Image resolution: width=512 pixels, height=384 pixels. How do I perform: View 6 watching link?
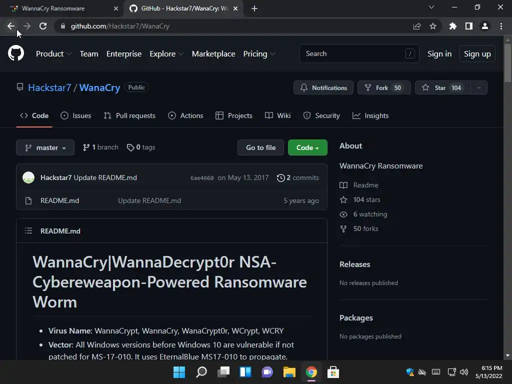[x=363, y=214]
